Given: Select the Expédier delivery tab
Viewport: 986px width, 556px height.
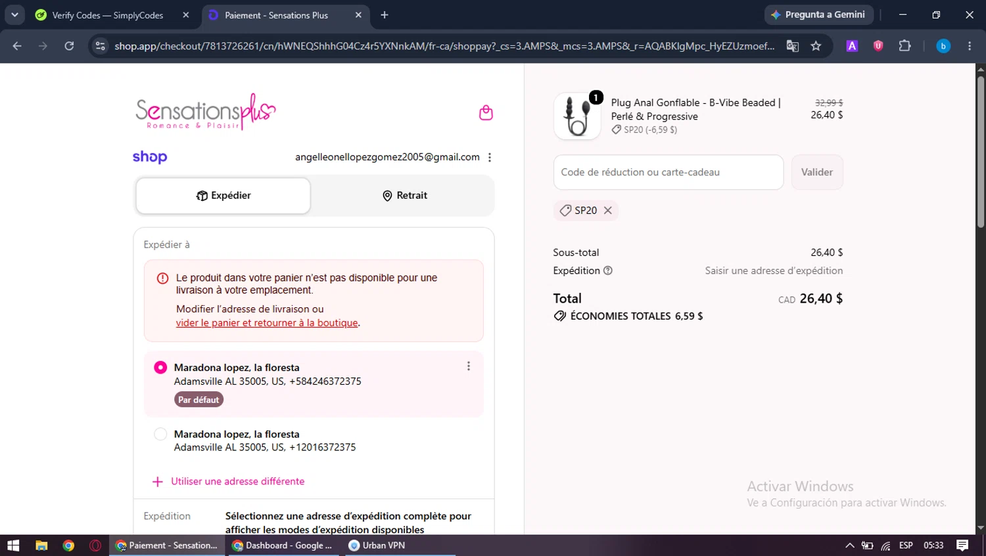Looking at the screenshot, I should pyautogui.click(x=223, y=196).
